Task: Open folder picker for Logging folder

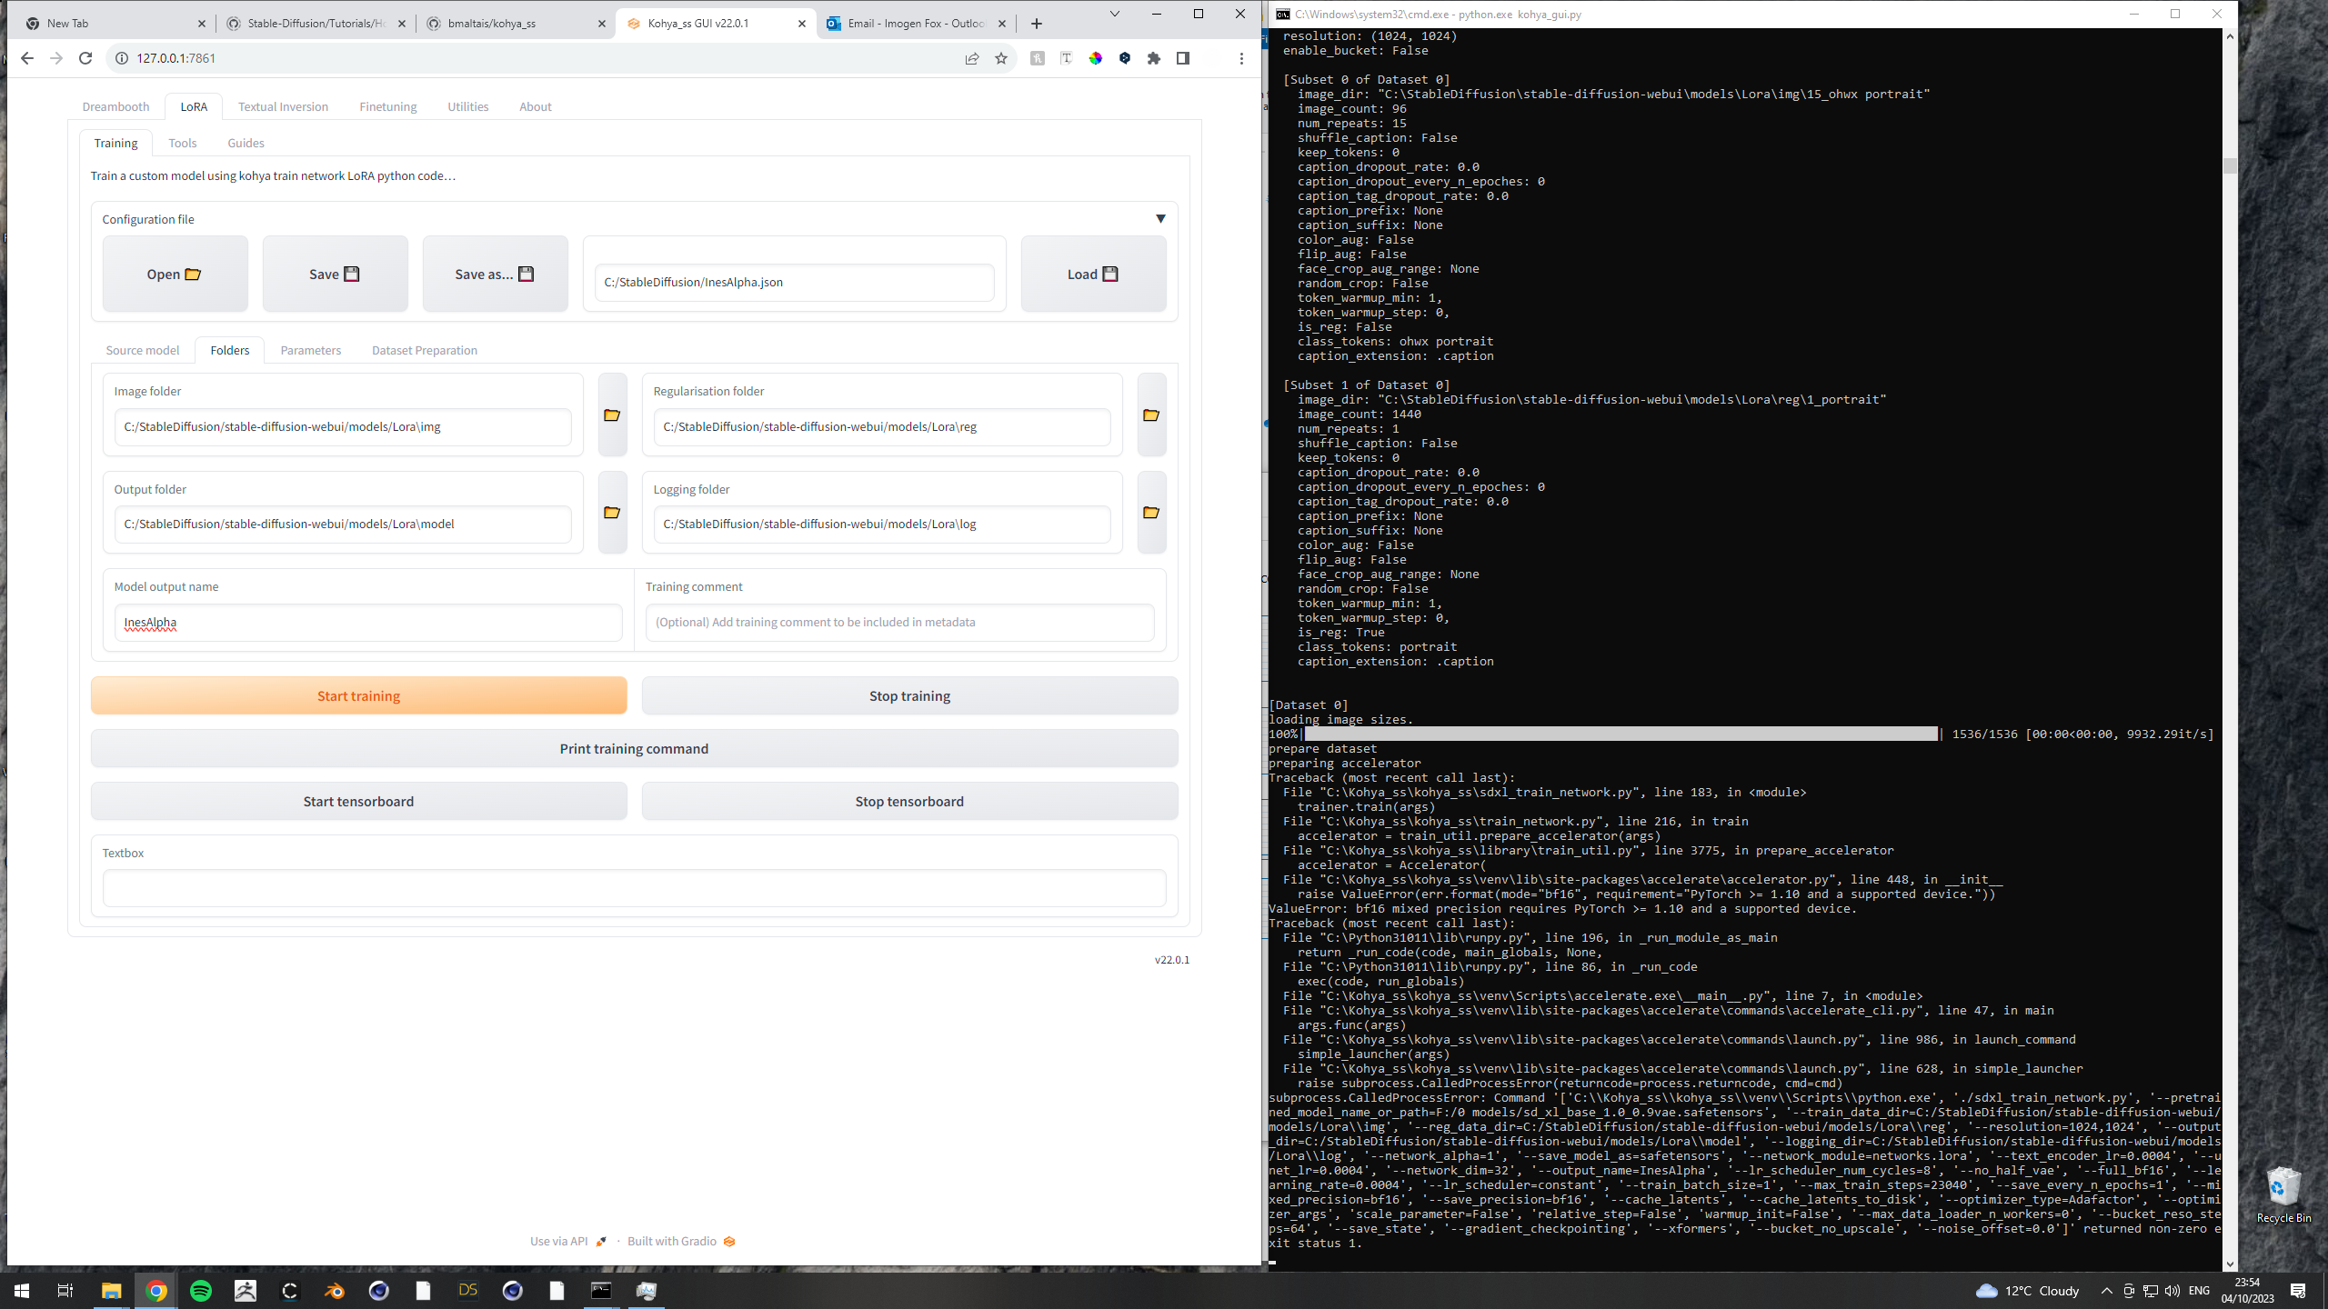Action: coord(1151,512)
